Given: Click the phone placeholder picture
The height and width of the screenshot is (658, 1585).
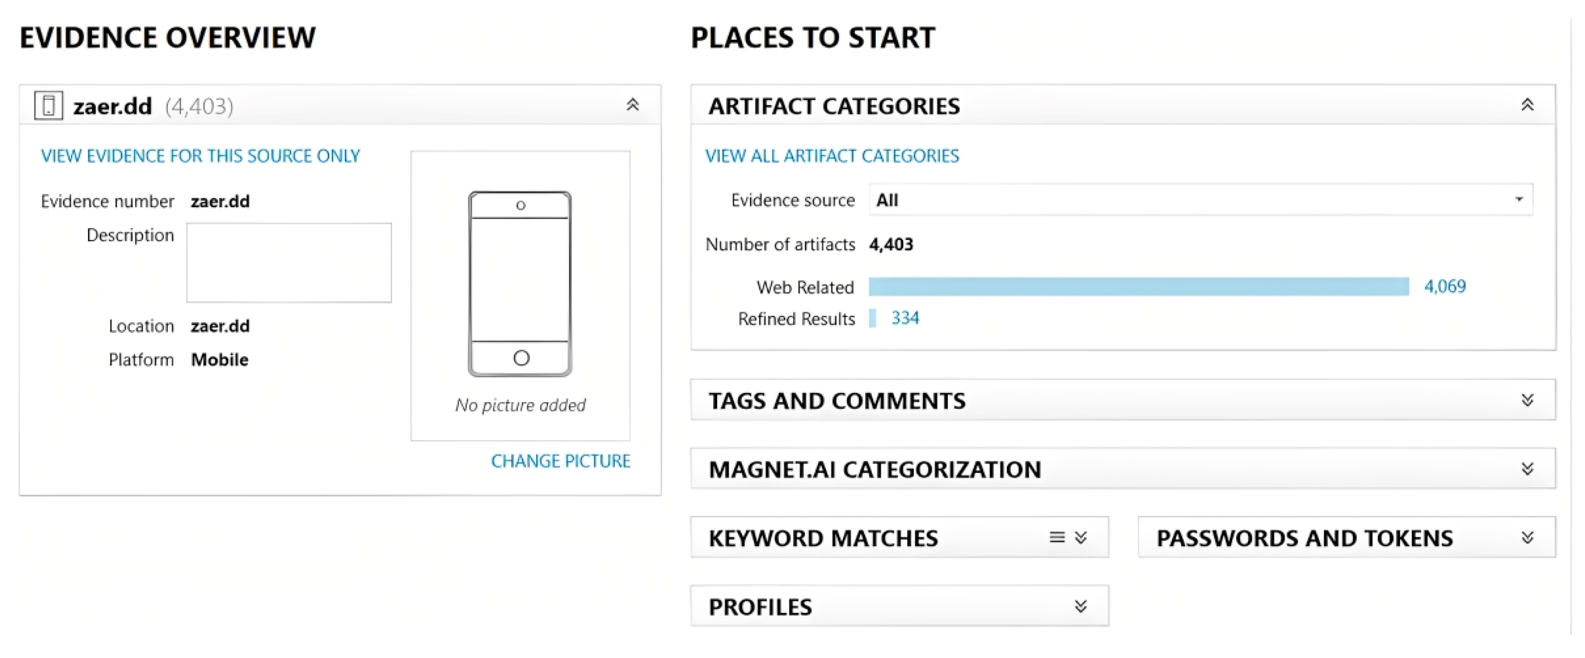Looking at the screenshot, I should pos(520,284).
